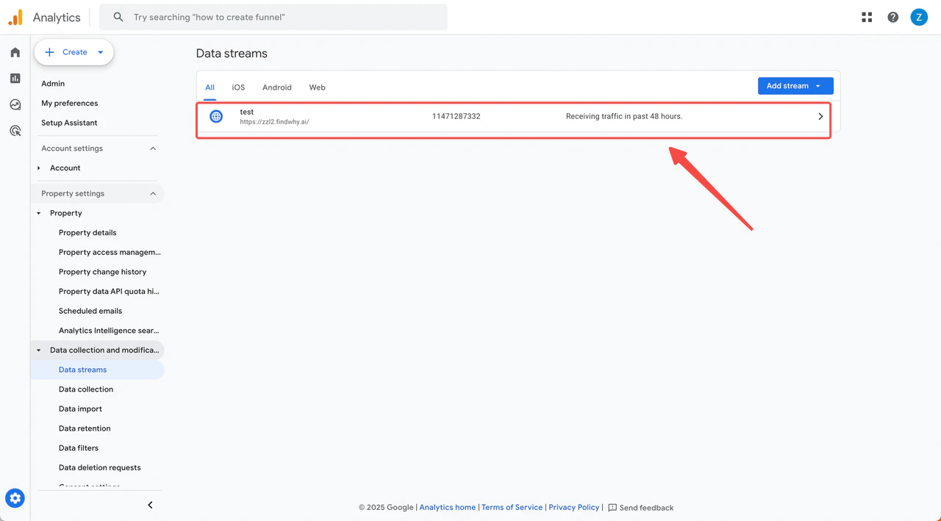
Task: Open Property change history
Action: tap(102, 272)
